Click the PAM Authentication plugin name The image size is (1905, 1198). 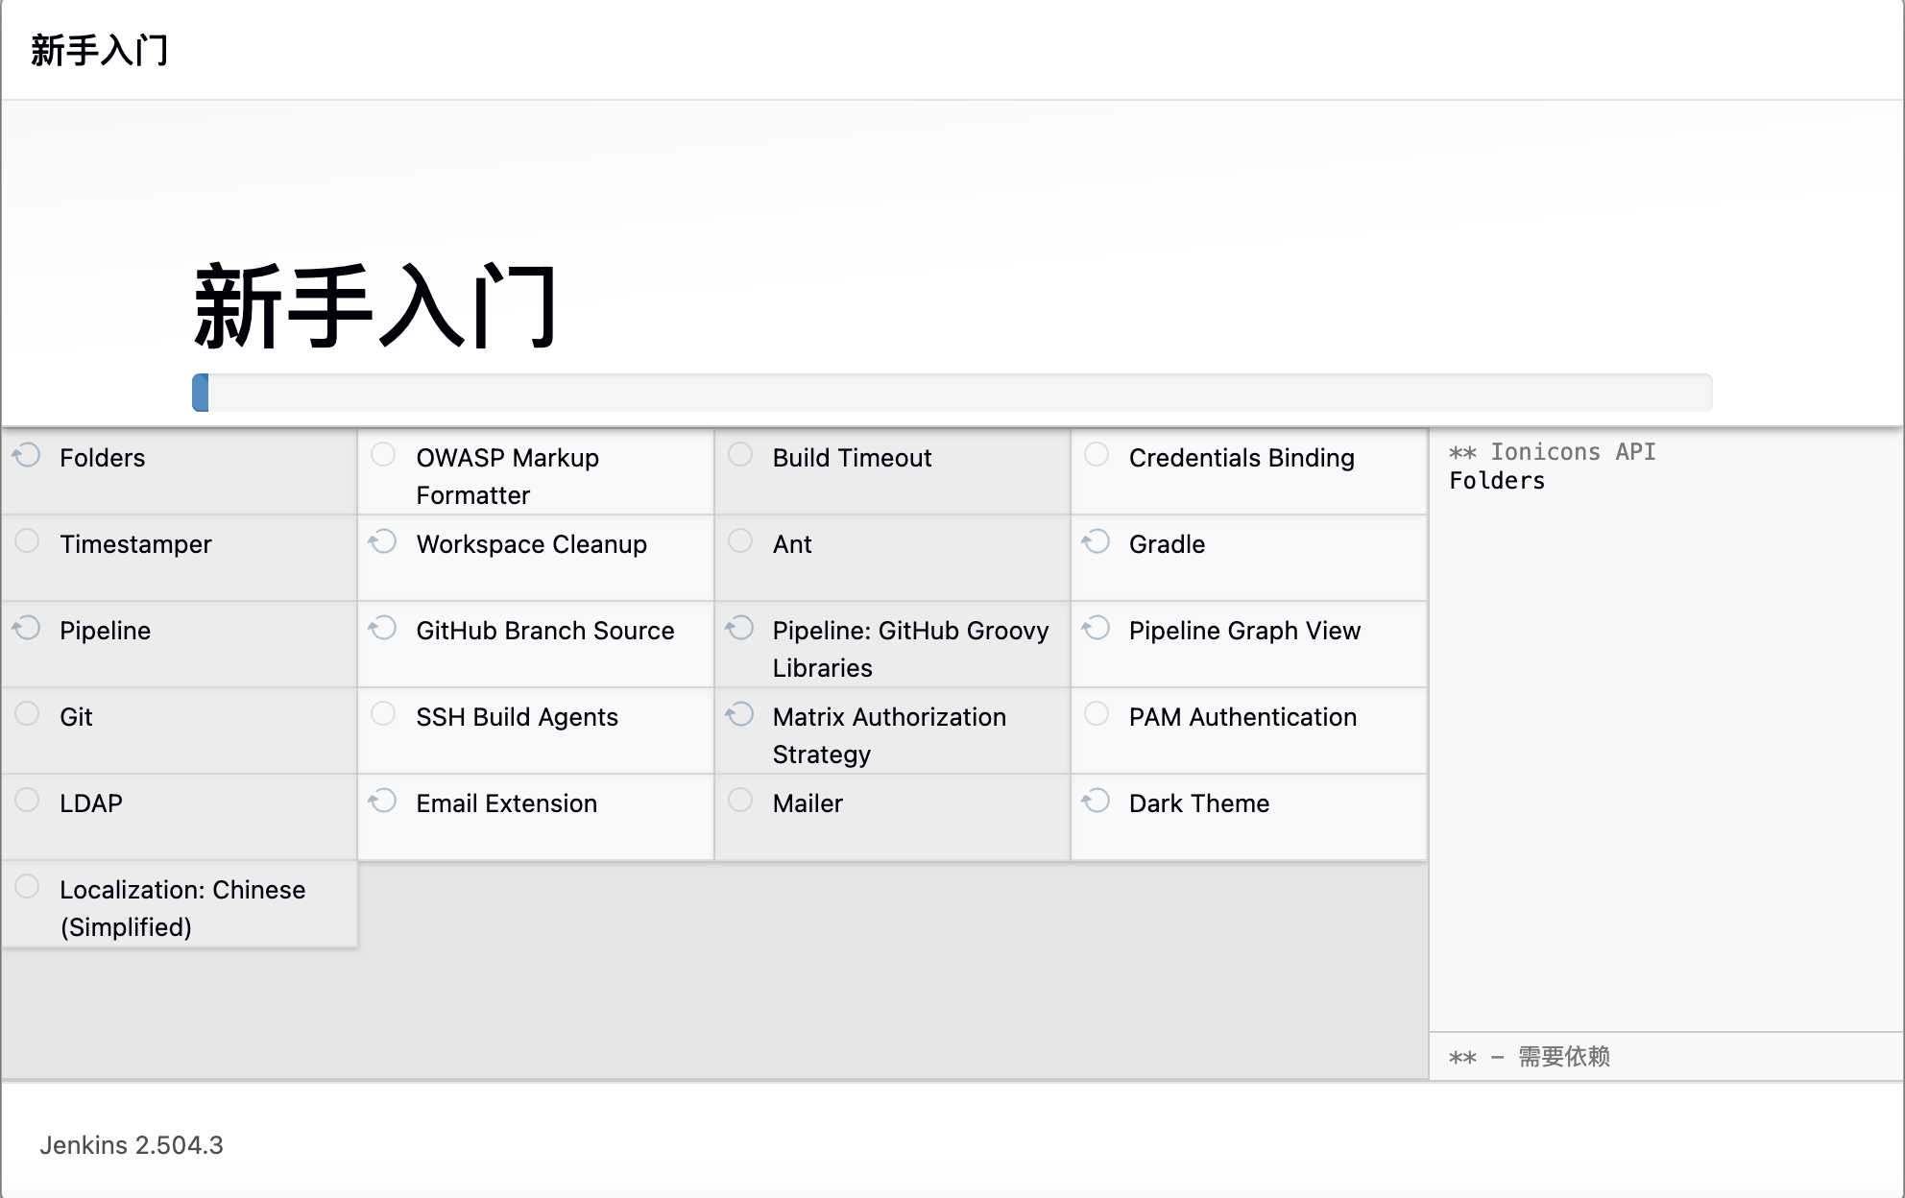[1243, 717]
